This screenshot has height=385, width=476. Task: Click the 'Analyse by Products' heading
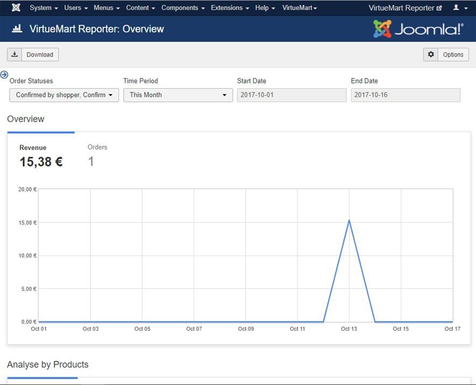point(48,365)
